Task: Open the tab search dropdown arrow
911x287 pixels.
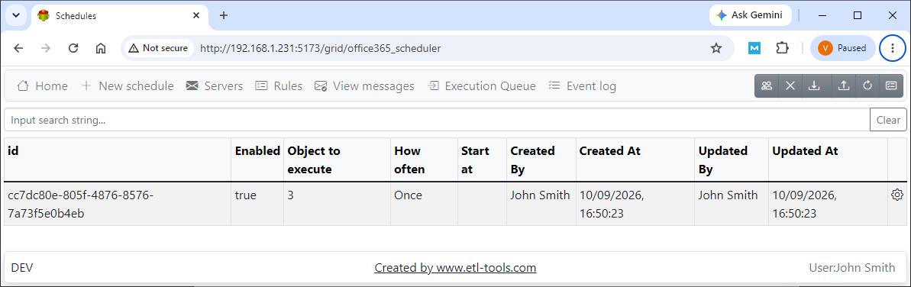Action: pos(16,15)
